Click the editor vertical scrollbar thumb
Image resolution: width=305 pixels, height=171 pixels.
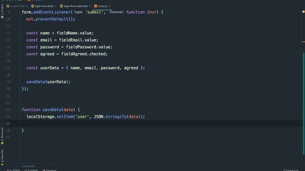pyautogui.click(x=304, y=104)
